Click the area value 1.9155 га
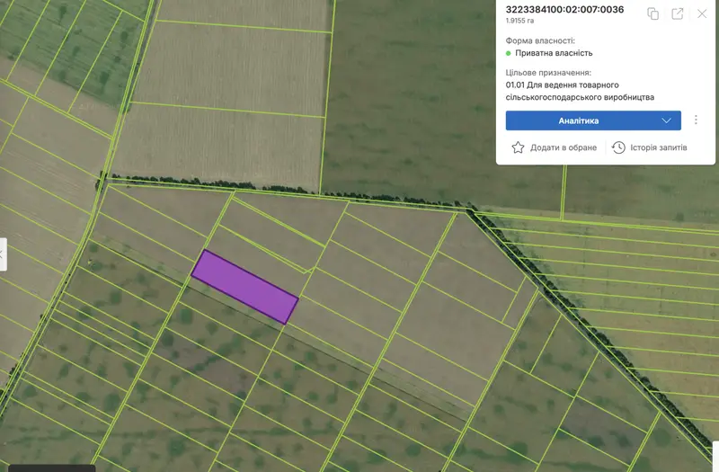This screenshot has width=719, height=472. pos(520,21)
